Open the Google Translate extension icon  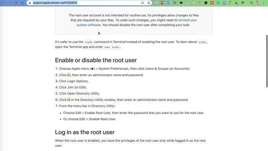click(169, 3)
